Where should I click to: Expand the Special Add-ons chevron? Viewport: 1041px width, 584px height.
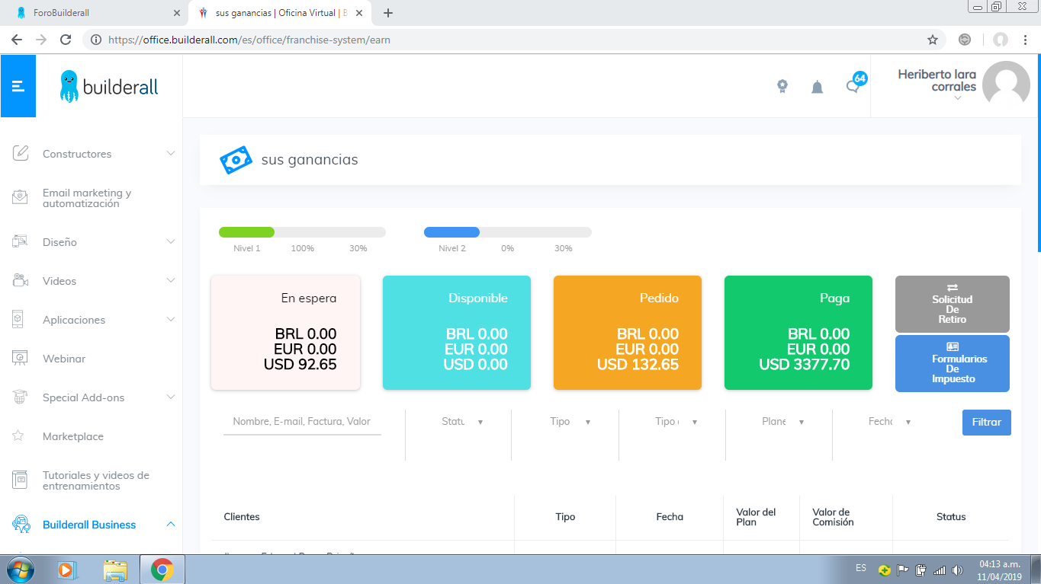coord(171,397)
